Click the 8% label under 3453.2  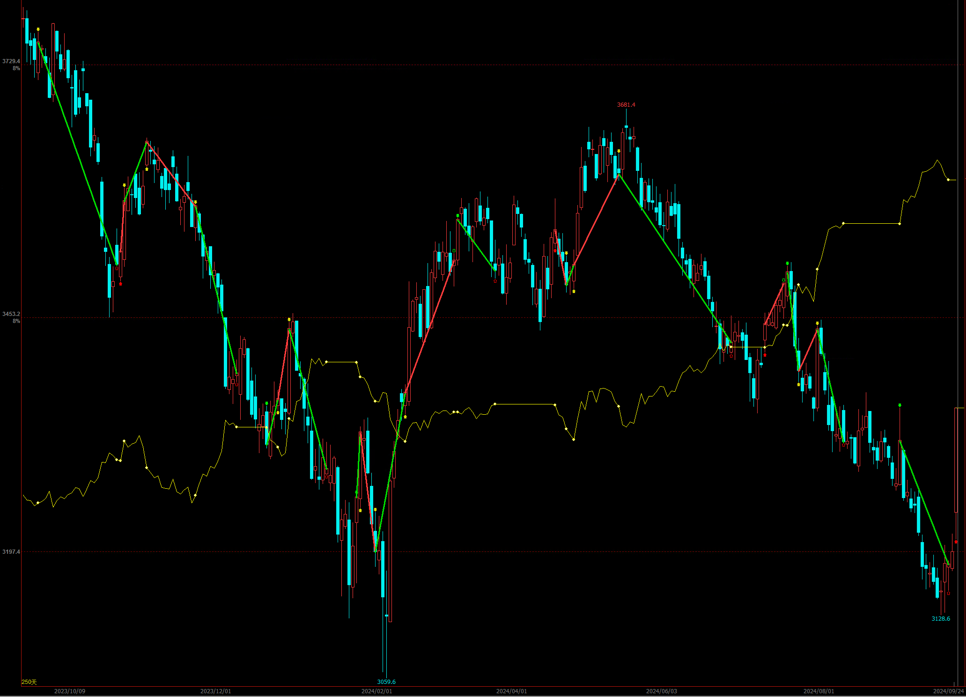(16, 321)
